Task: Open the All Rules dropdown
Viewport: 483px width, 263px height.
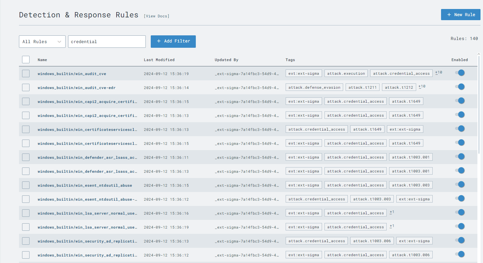Action: click(42, 42)
